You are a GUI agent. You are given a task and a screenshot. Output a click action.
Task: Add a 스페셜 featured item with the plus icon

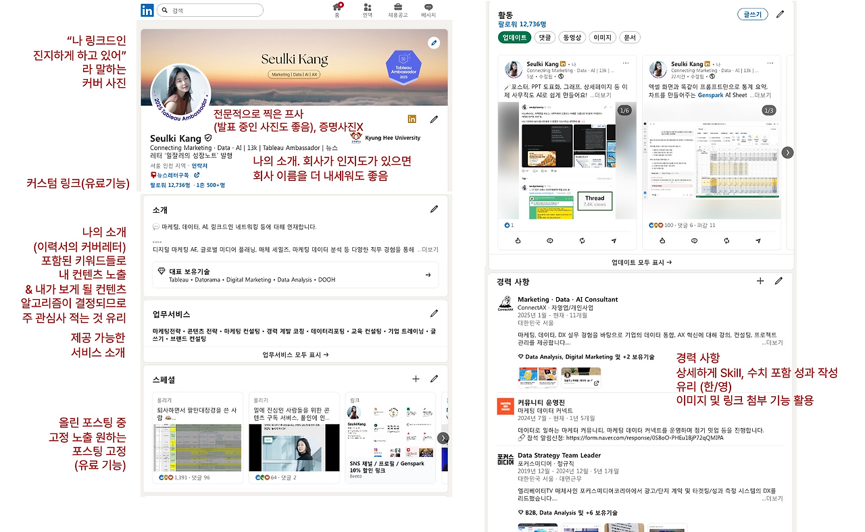pos(416,379)
